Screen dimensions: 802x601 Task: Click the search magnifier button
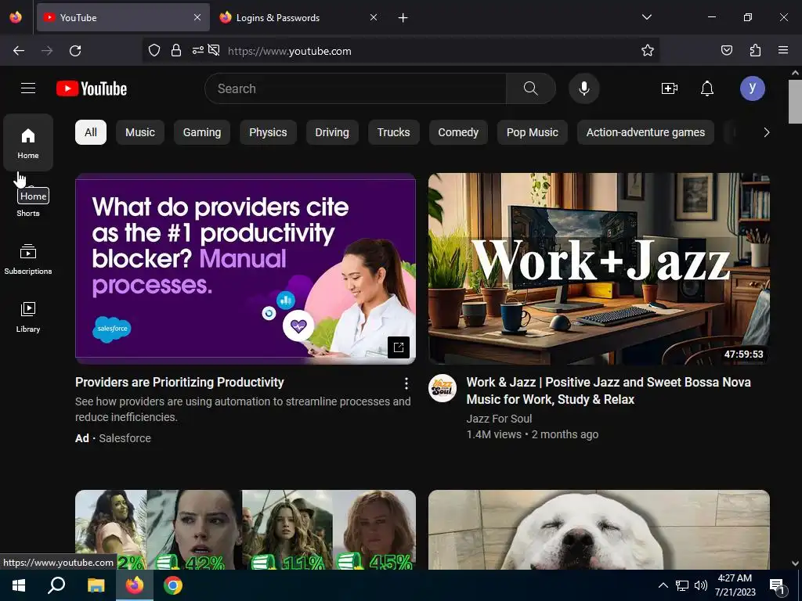530,88
